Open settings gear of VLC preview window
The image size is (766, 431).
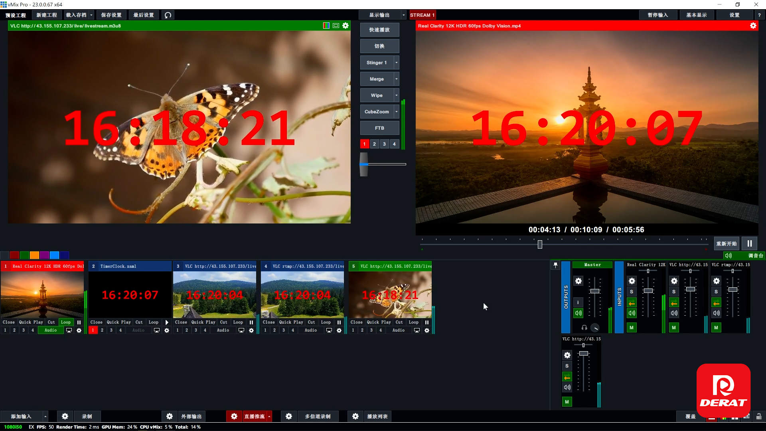(x=345, y=26)
